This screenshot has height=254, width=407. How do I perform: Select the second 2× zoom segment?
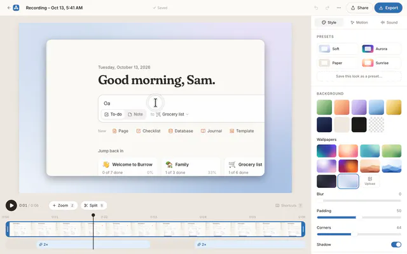(250, 244)
